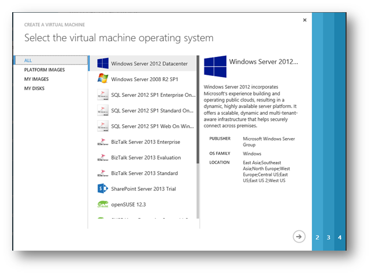Click the BizTalk Server 2013 Enterprise icon
Screen dimensions: 371x275
[x=103, y=142]
